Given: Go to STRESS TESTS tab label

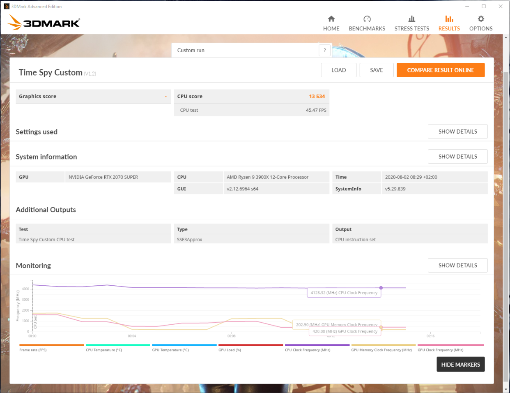Looking at the screenshot, I should point(412,29).
